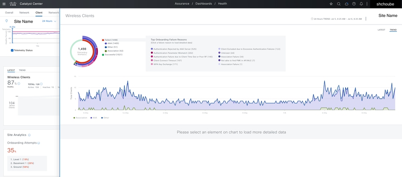Image resolution: width=402 pixels, height=177 pixels.
Task: Open the Network tab beside Overall
Action: (25, 12)
